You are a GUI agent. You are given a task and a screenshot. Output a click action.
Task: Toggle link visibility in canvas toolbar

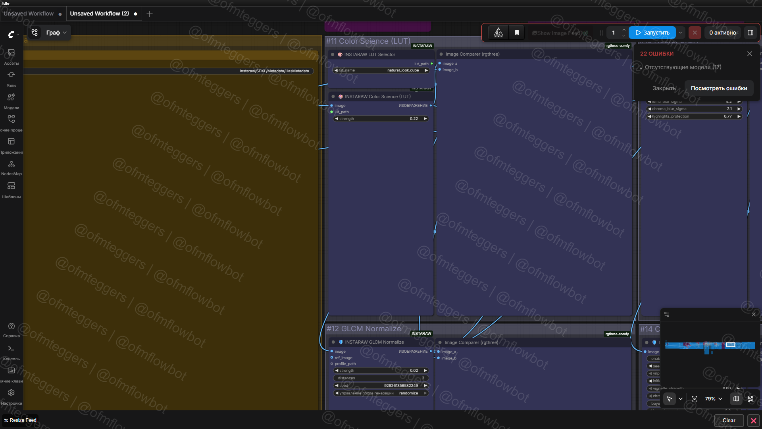click(750, 399)
